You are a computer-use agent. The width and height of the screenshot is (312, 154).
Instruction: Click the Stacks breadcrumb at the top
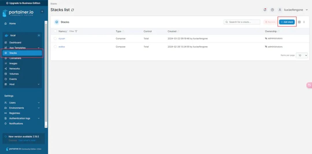53,3
